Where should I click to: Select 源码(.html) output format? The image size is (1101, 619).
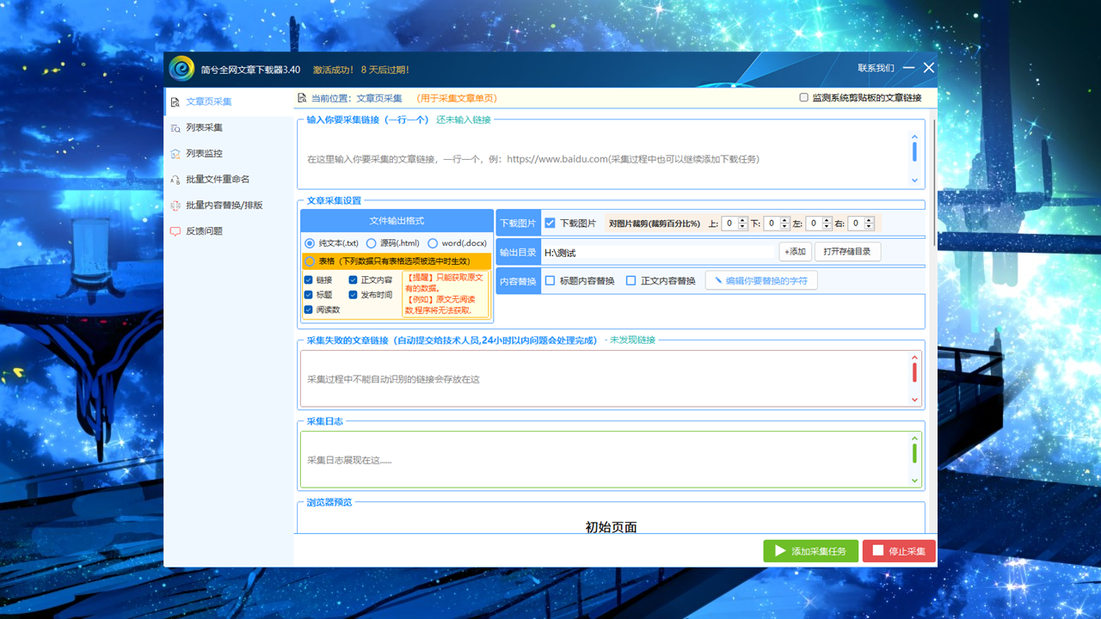[372, 243]
